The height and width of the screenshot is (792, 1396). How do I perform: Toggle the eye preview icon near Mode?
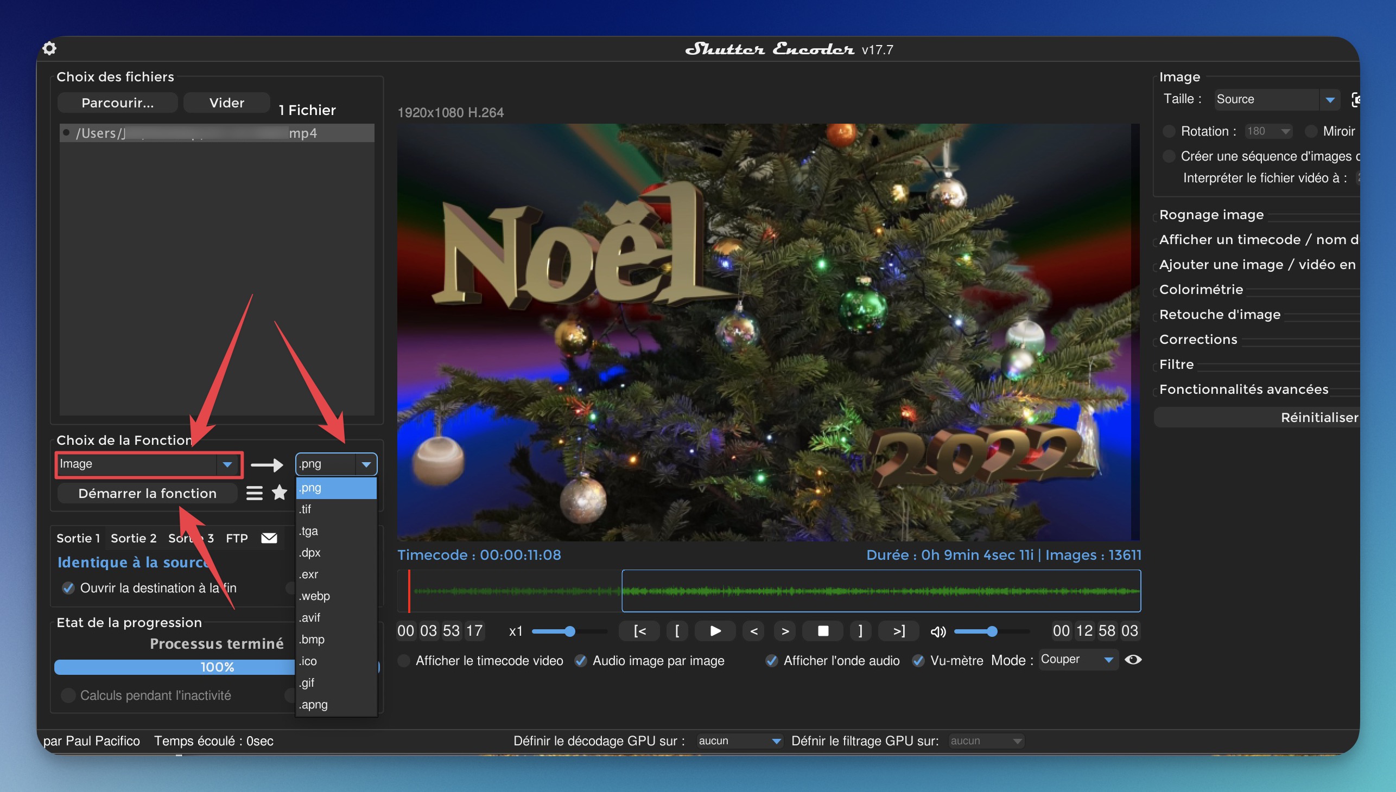pyautogui.click(x=1133, y=660)
